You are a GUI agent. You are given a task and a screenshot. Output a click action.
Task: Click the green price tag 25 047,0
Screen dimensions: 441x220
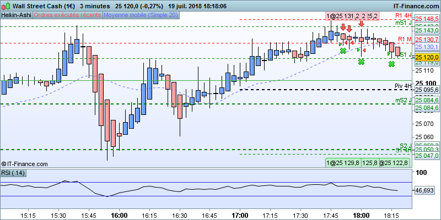(x=427, y=156)
